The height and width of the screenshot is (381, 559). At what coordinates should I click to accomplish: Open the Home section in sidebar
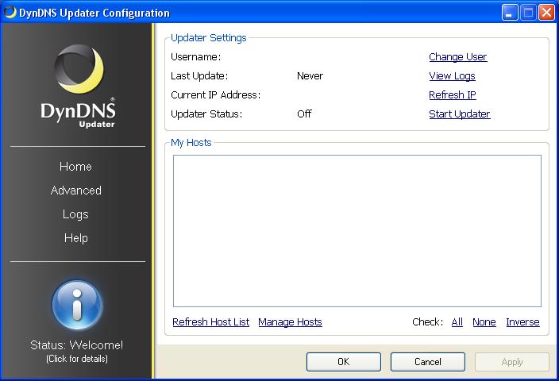[75, 167]
